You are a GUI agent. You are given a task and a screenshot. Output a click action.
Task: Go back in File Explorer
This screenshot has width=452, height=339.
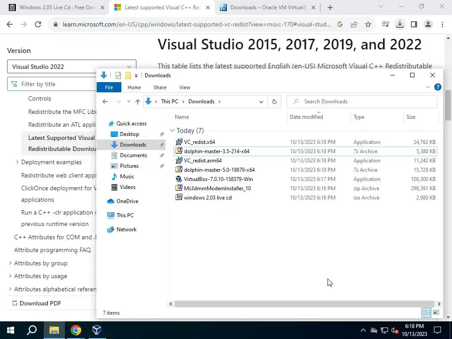105,102
